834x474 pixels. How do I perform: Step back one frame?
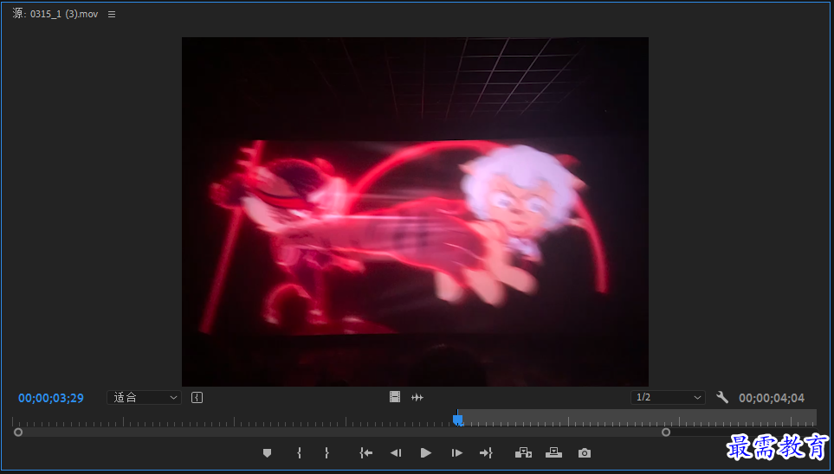pyautogui.click(x=396, y=452)
